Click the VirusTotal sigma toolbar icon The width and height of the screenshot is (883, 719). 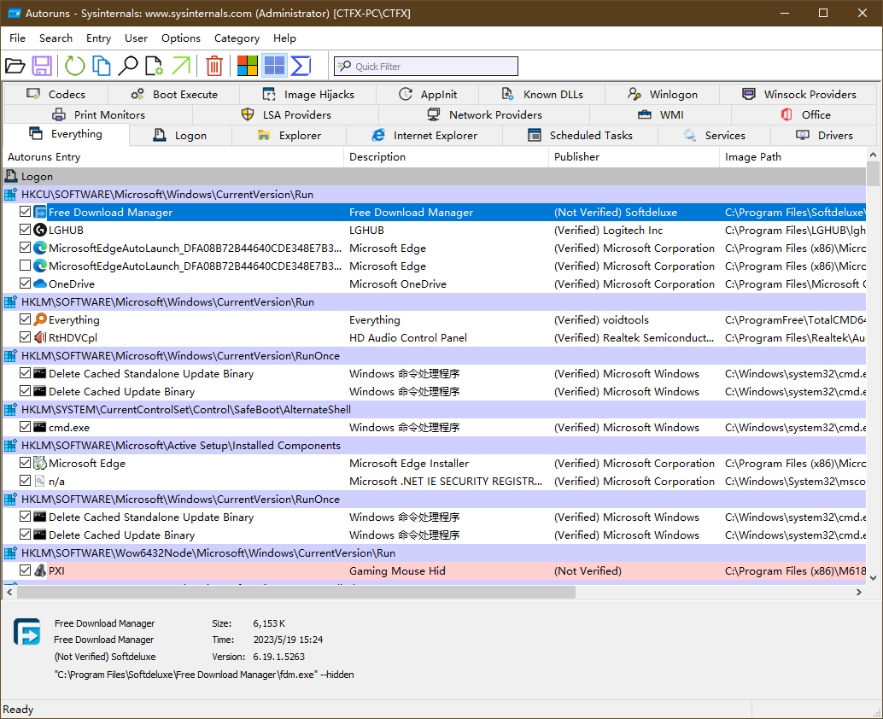(301, 66)
